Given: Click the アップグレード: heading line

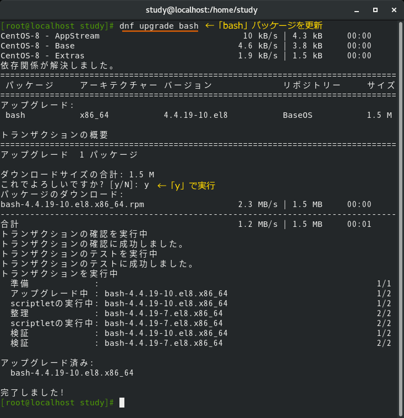Looking at the screenshot, I should coord(37,105).
